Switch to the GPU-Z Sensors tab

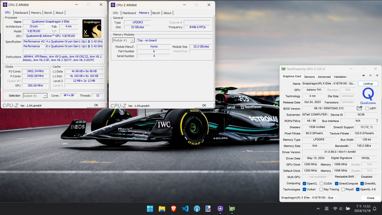[310, 77]
